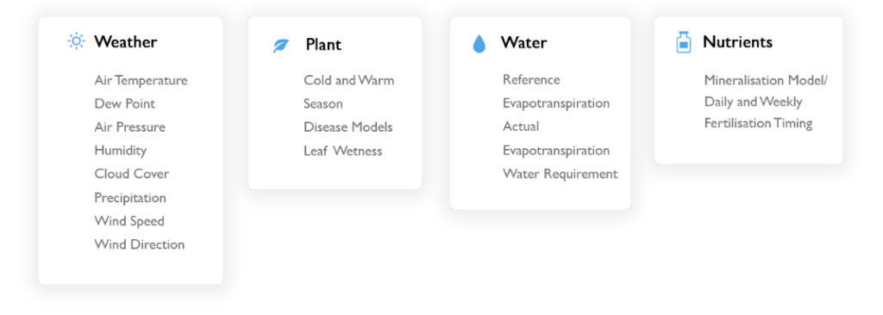Choose Air Pressure entry
883x315 pixels.
point(130,127)
